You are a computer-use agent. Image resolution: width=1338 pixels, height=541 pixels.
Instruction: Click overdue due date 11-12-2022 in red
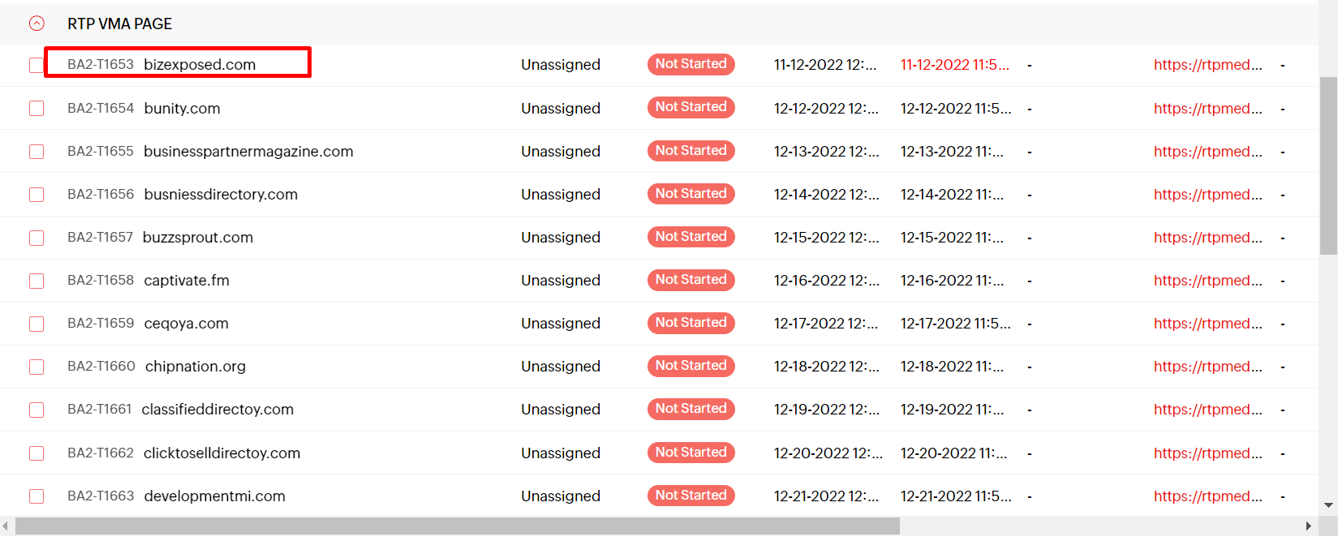955,65
